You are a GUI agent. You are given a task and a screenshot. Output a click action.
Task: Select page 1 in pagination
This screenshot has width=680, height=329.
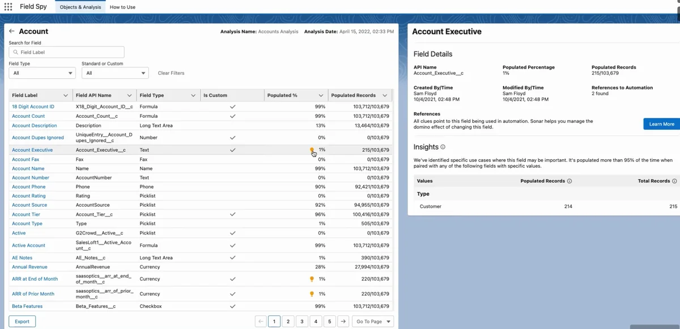coord(274,322)
